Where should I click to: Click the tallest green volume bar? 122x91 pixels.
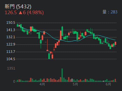(x=62, y=75)
